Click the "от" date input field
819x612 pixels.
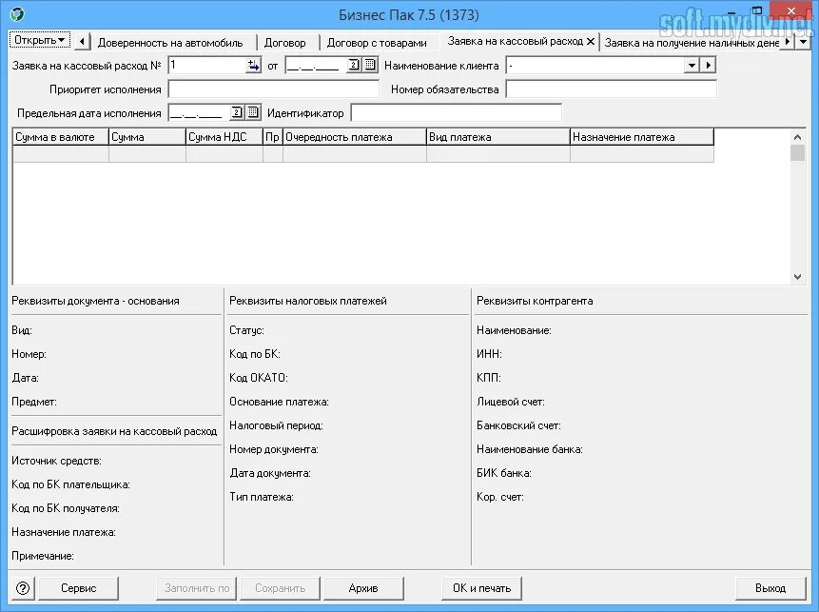(x=316, y=66)
